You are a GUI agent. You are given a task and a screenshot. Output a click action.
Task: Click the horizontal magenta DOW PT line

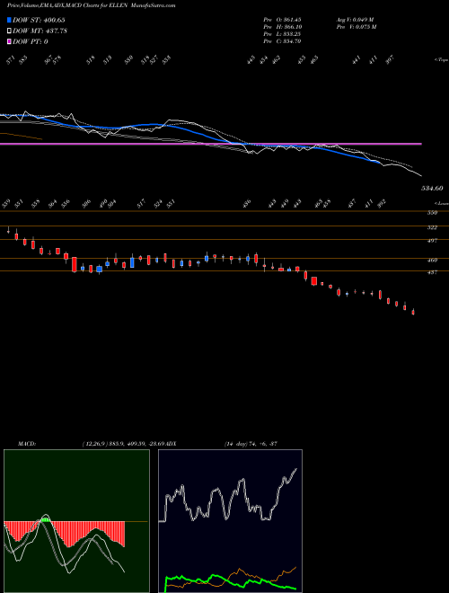[210, 144]
